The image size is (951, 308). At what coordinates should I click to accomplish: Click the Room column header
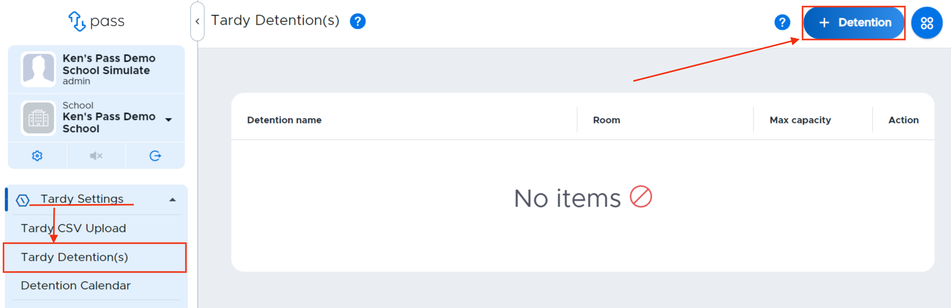click(606, 120)
